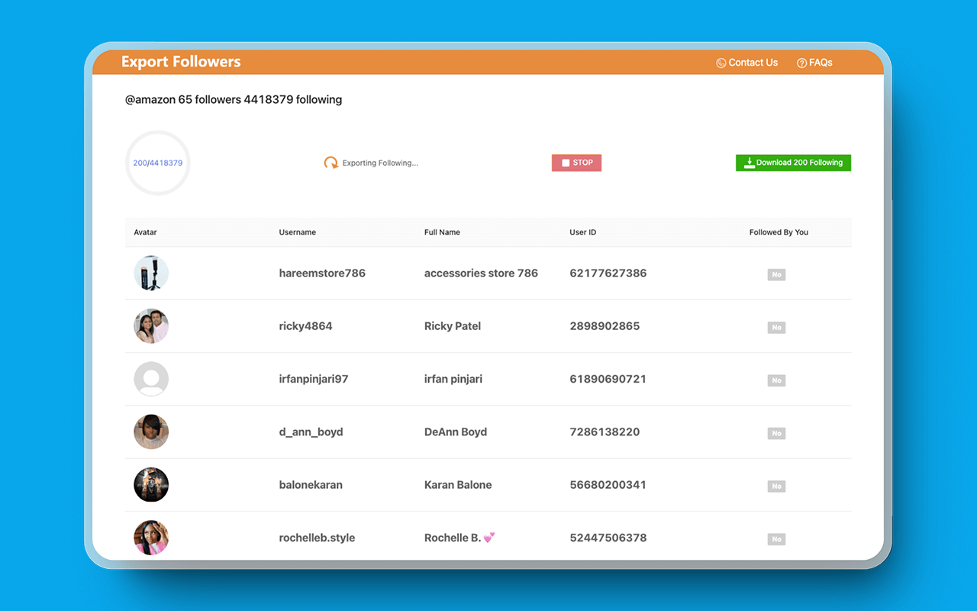Click the white square stop icon
This screenshot has height=611, width=977.
tap(565, 162)
